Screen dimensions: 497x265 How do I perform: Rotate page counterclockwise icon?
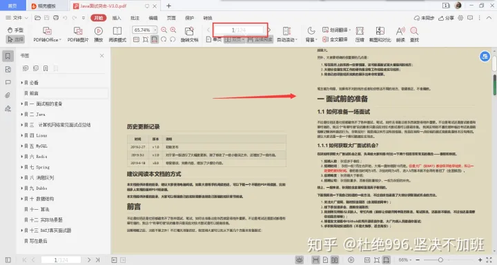(x=173, y=39)
